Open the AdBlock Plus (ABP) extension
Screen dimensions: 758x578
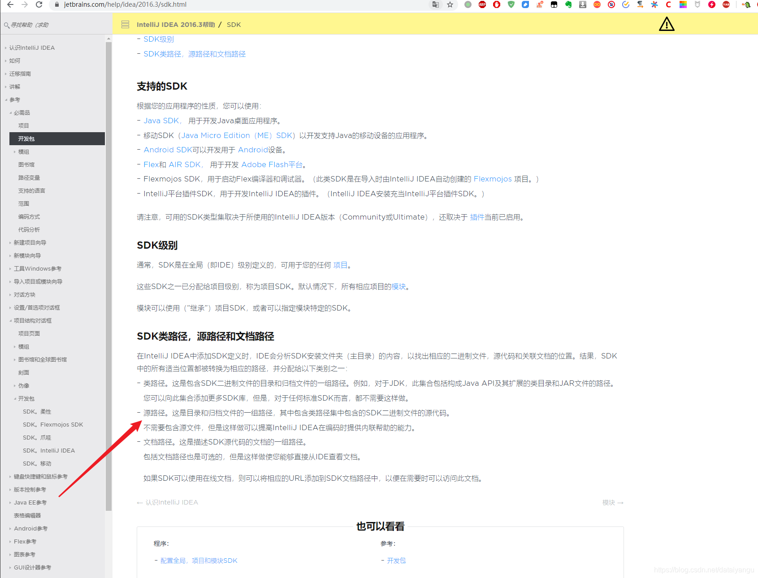[x=482, y=4]
